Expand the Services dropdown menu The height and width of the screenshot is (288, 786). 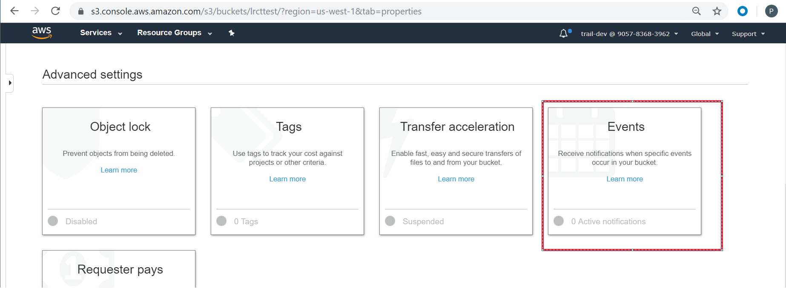101,33
